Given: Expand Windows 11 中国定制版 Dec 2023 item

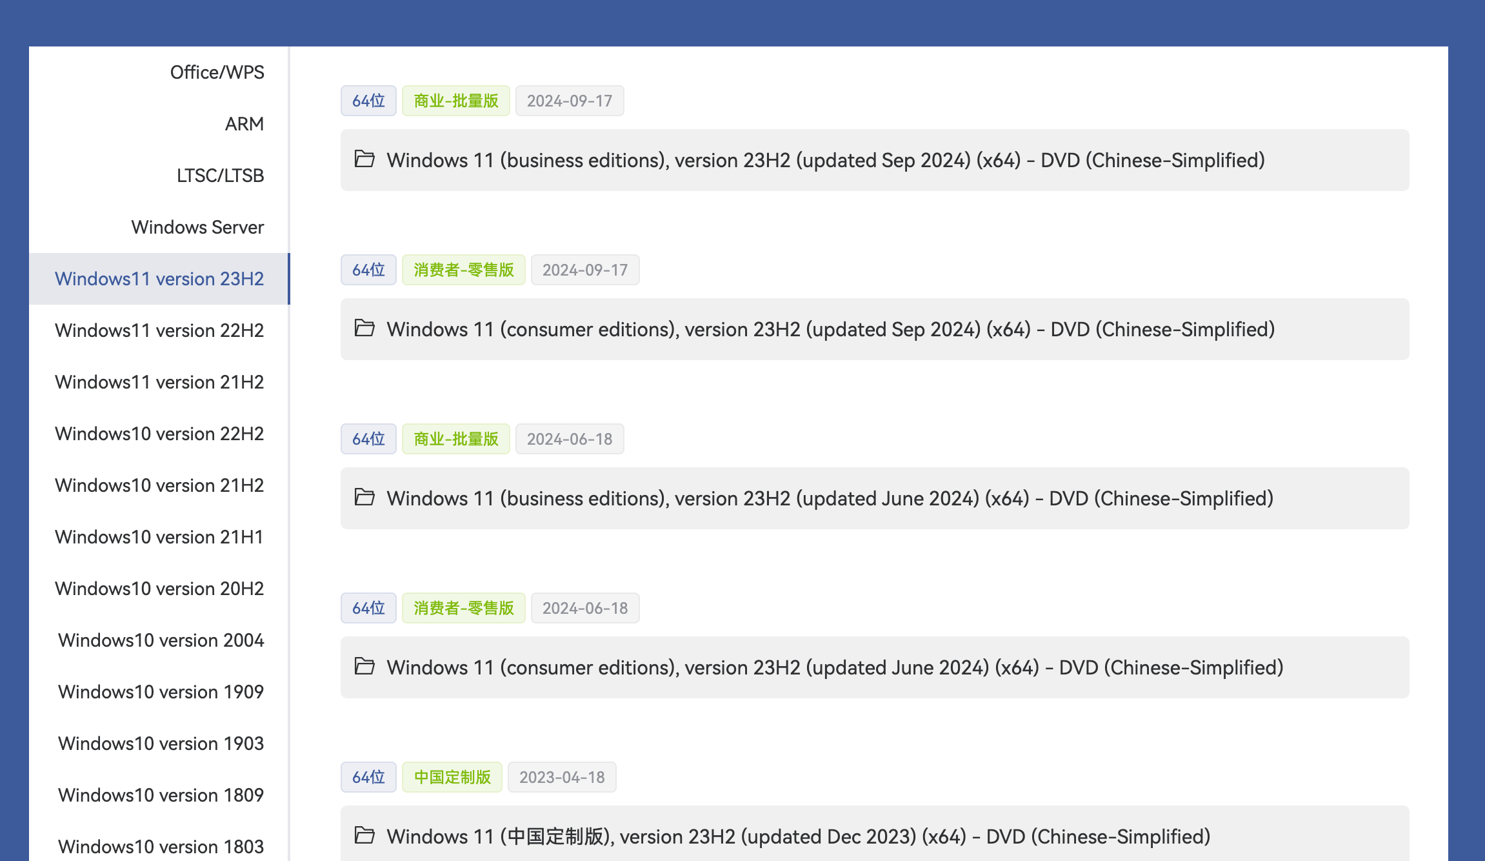Looking at the screenshot, I should 798,836.
